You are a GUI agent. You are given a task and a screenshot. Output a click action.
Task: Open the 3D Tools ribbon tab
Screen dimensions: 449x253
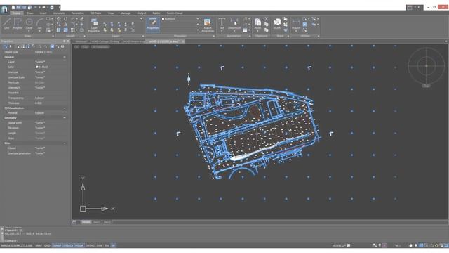coord(96,13)
